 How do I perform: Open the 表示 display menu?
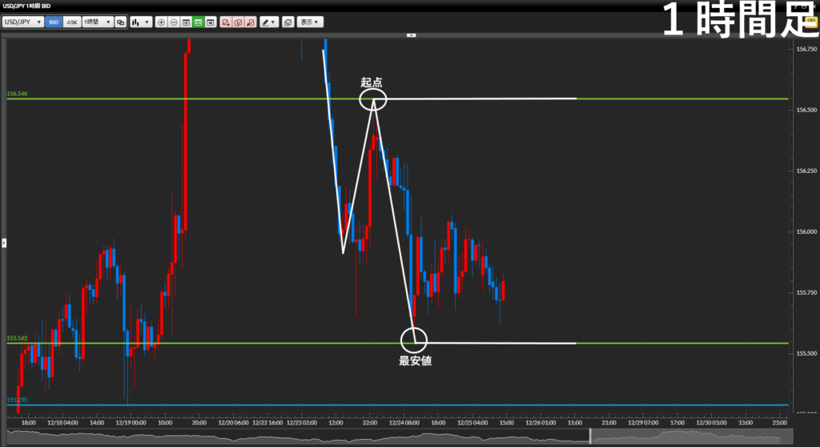pyautogui.click(x=310, y=22)
